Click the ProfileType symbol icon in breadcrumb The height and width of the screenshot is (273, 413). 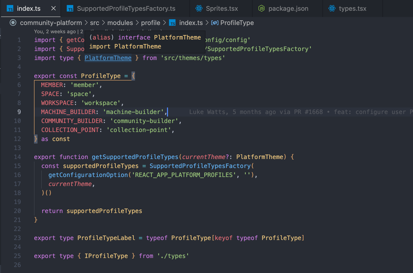215,23
